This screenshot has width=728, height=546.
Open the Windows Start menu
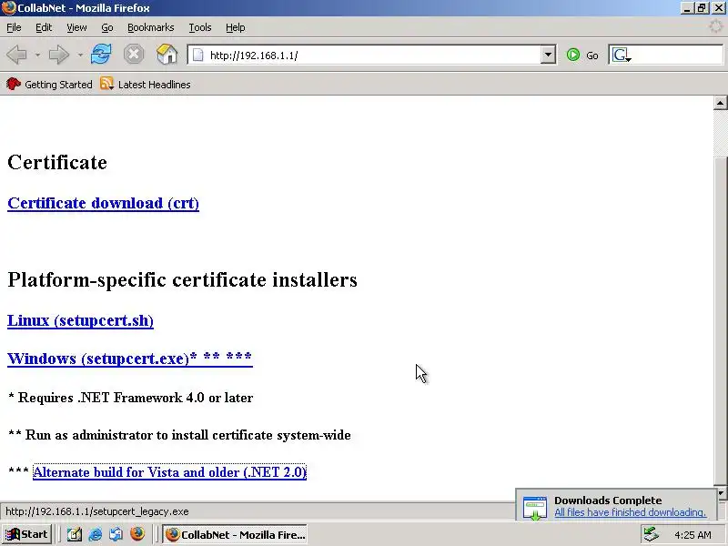coord(27,534)
